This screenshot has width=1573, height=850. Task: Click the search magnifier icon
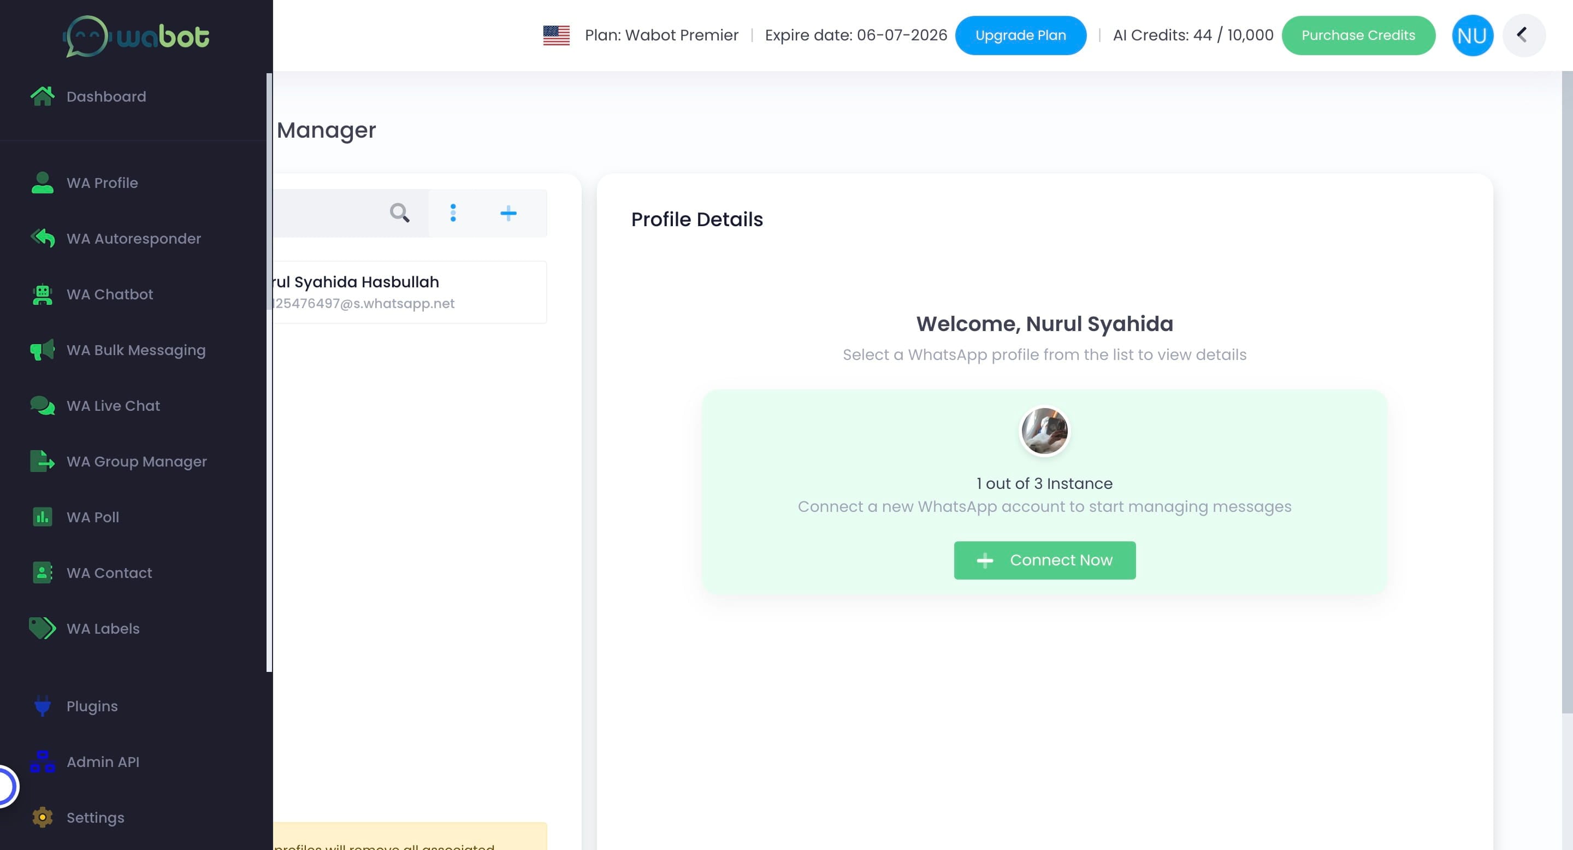tap(399, 213)
